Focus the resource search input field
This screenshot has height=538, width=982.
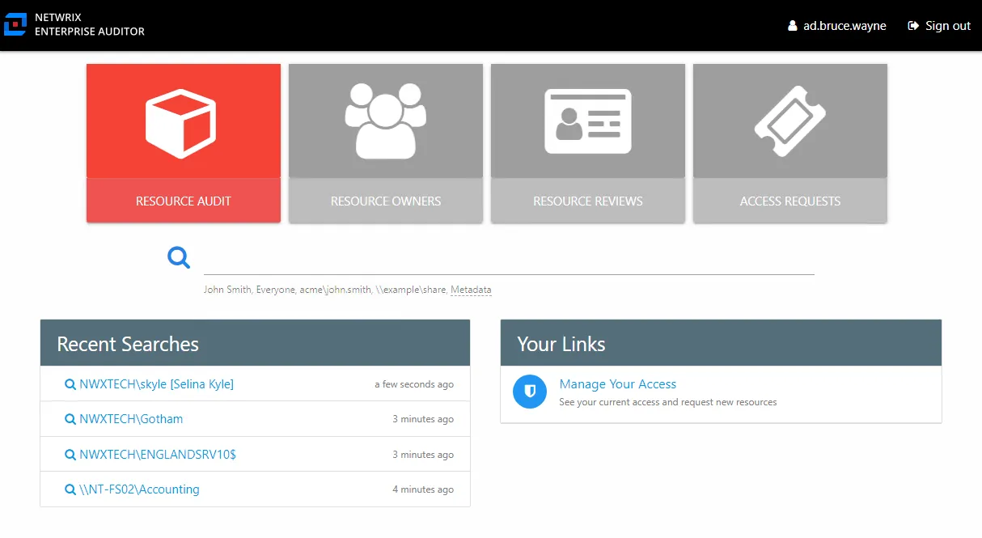[509, 259]
